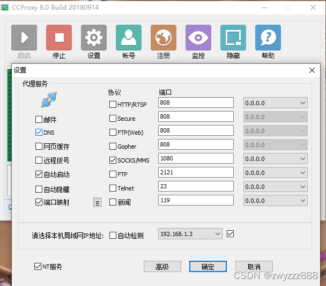
Task: Click the grayed Start (启动) toolbar icon
Action: (24, 38)
